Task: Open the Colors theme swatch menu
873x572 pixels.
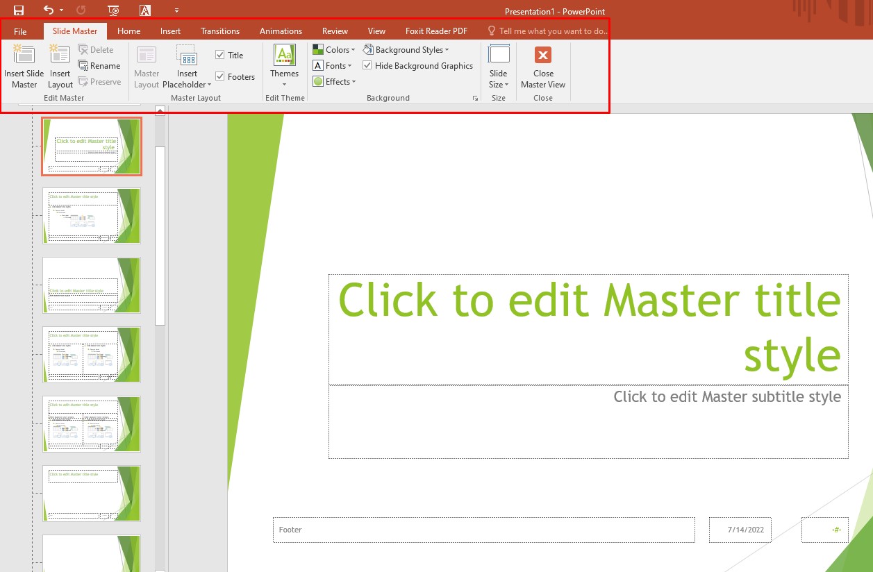Action: coord(335,49)
